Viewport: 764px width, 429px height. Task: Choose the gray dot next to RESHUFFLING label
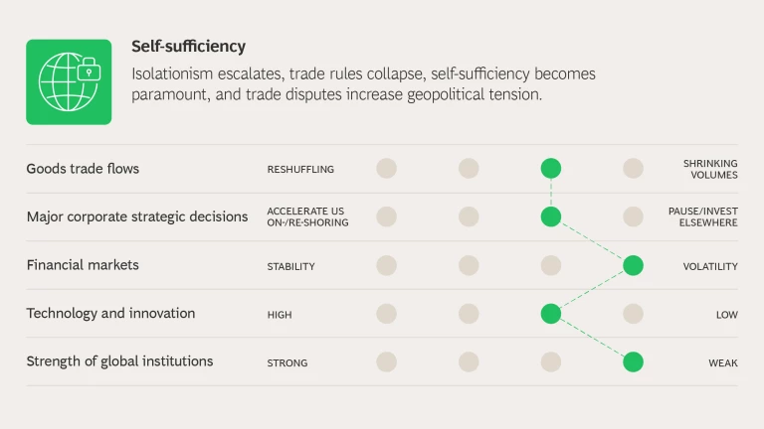386,169
